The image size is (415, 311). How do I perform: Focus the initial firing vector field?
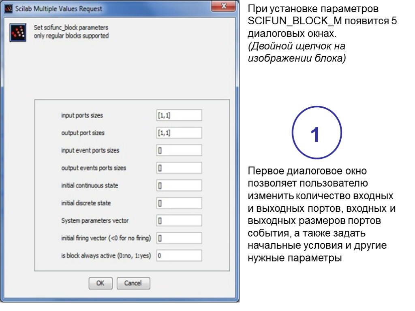click(x=179, y=238)
